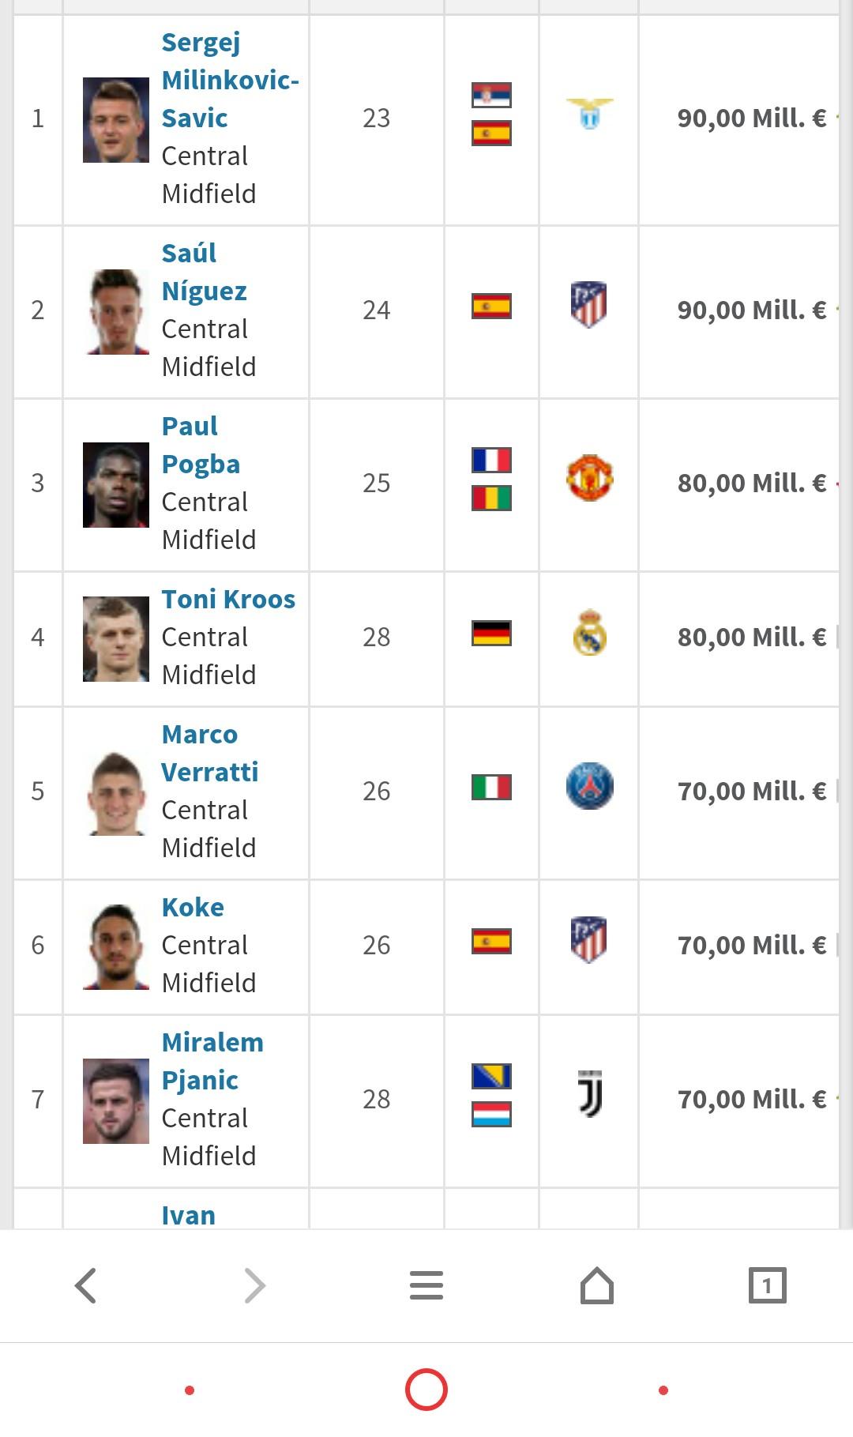
Task: Select the Real Madrid crest icon
Action: (589, 632)
